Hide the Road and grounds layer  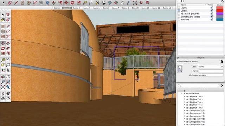point(212,14)
